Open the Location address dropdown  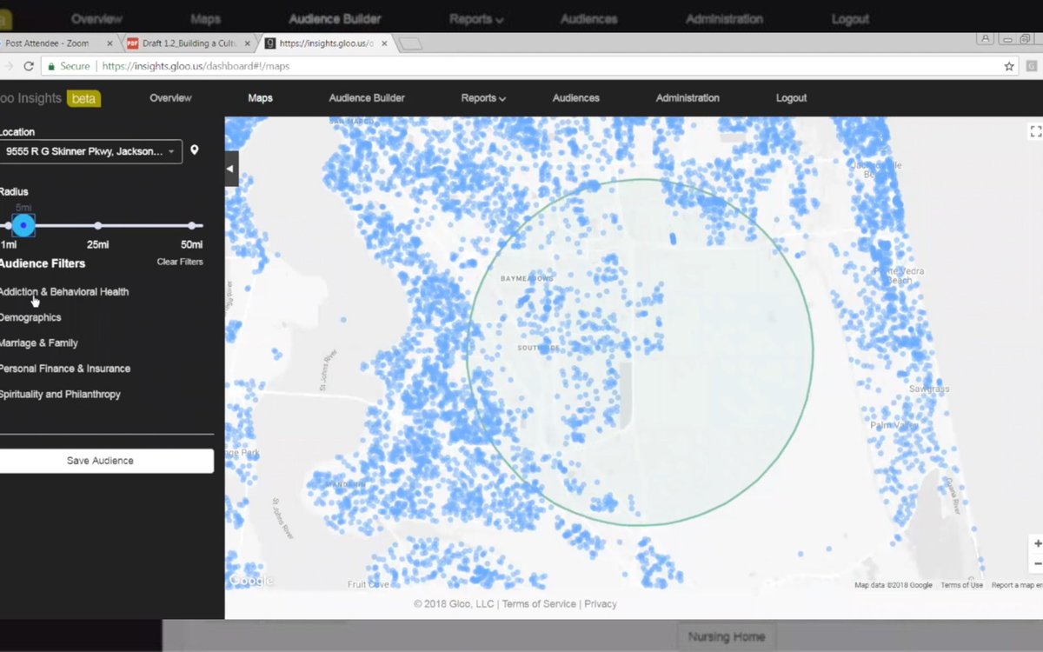(x=90, y=151)
